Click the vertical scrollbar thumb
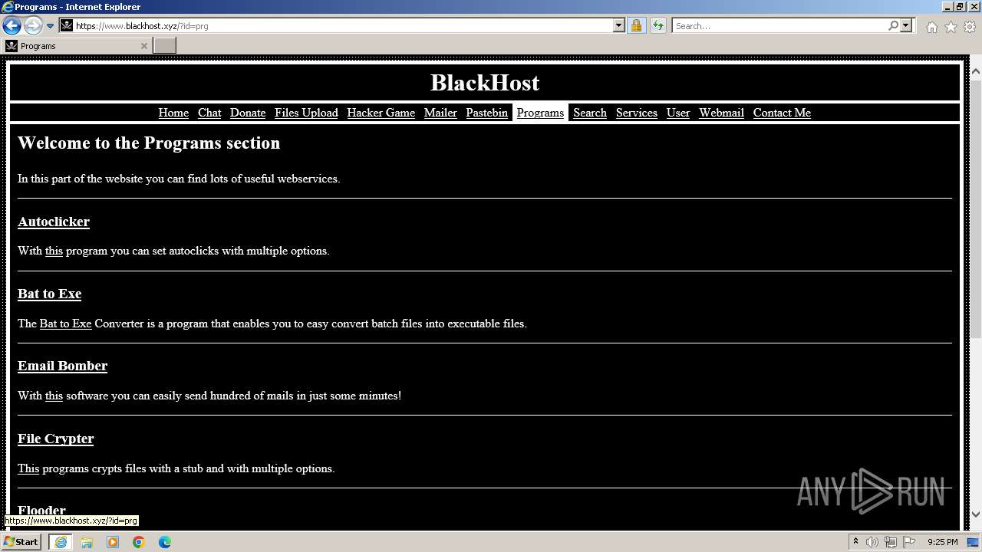This screenshot has height=552, width=982. 976,208
